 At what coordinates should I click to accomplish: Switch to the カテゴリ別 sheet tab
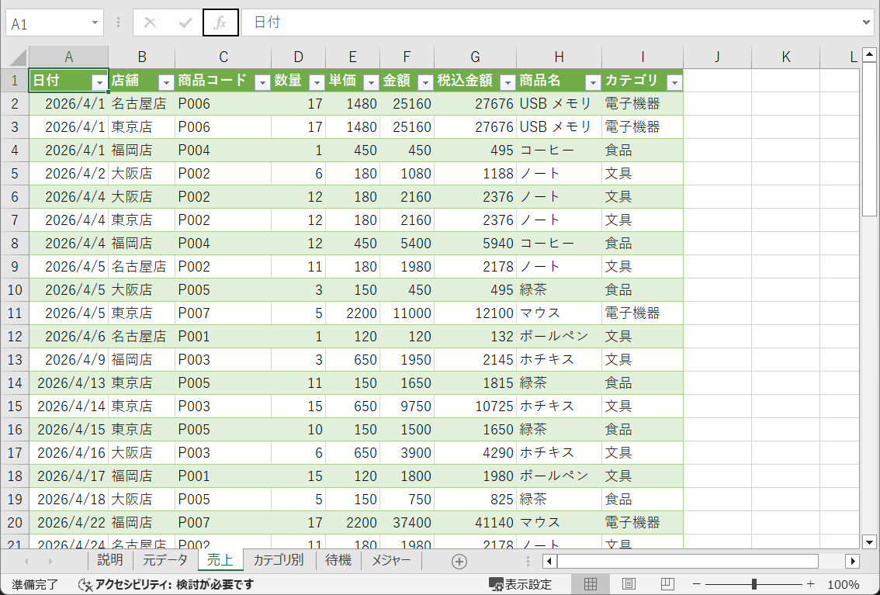pyautogui.click(x=279, y=560)
